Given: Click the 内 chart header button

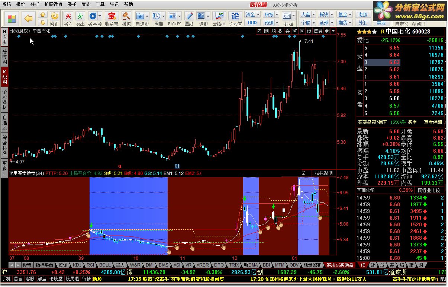Looking at the screenshot, I should click(x=260, y=31).
